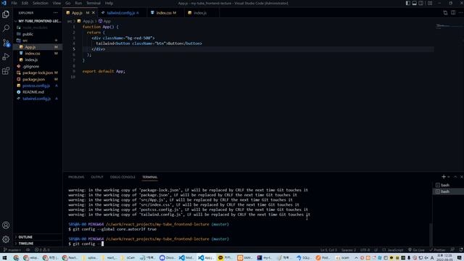Open the Windows Start button
The height and width of the screenshot is (261, 464).
coord(5,258)
